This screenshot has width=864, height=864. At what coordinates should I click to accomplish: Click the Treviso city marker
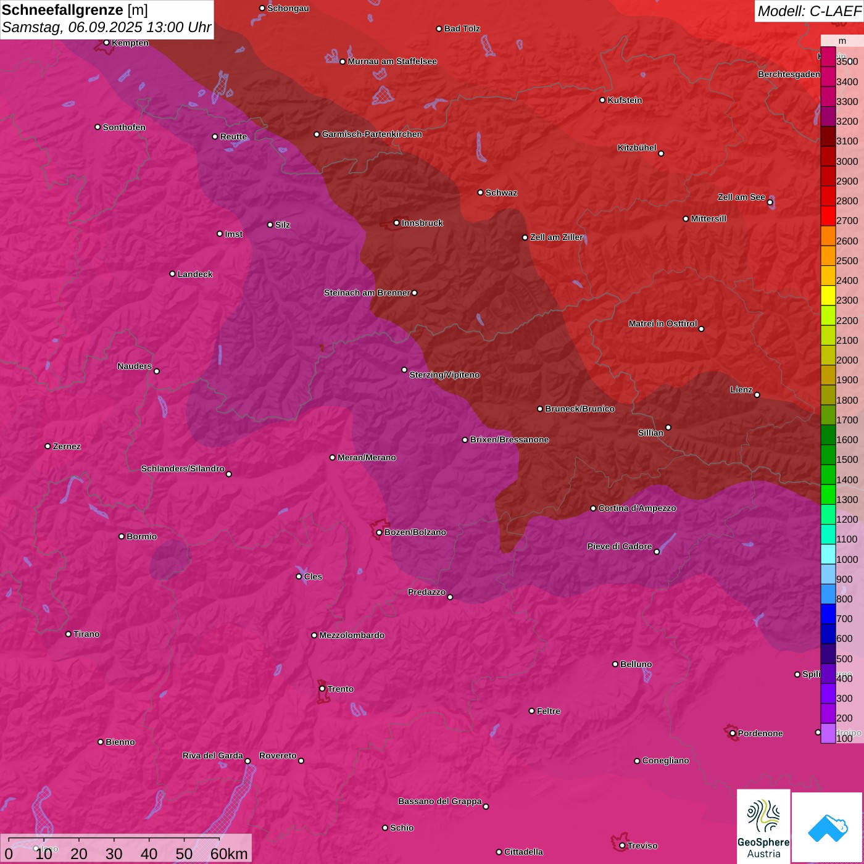(622, 845)
